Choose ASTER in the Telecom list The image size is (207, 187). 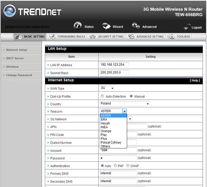click(x=113, y=116)
